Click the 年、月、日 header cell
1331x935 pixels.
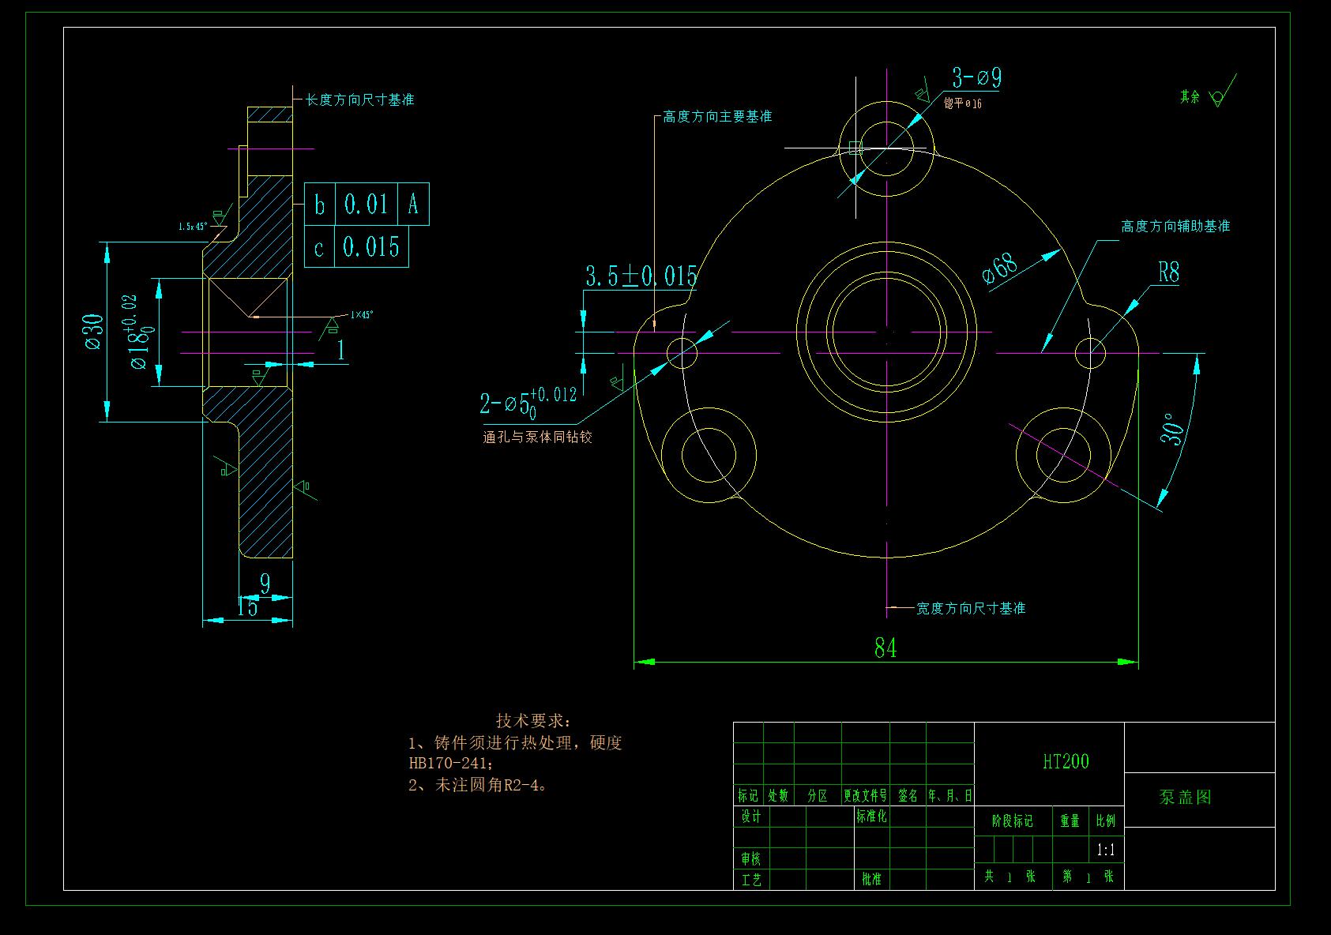pyautogui.click(x=950, y=796)
